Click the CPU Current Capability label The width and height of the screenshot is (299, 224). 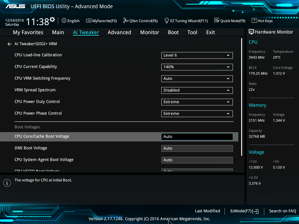(x=36, y=67)
